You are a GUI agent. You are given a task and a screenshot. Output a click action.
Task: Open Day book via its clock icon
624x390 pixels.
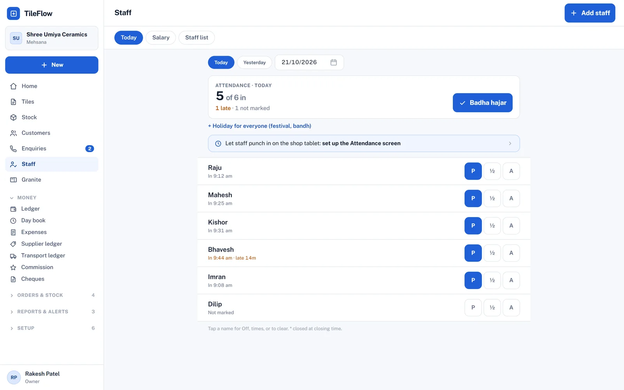(x=13, y=221)
